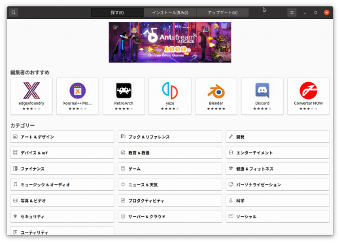Screen dimensions: 340x243
Task: Click the セキュリティ label text
Action: (33, 216)
